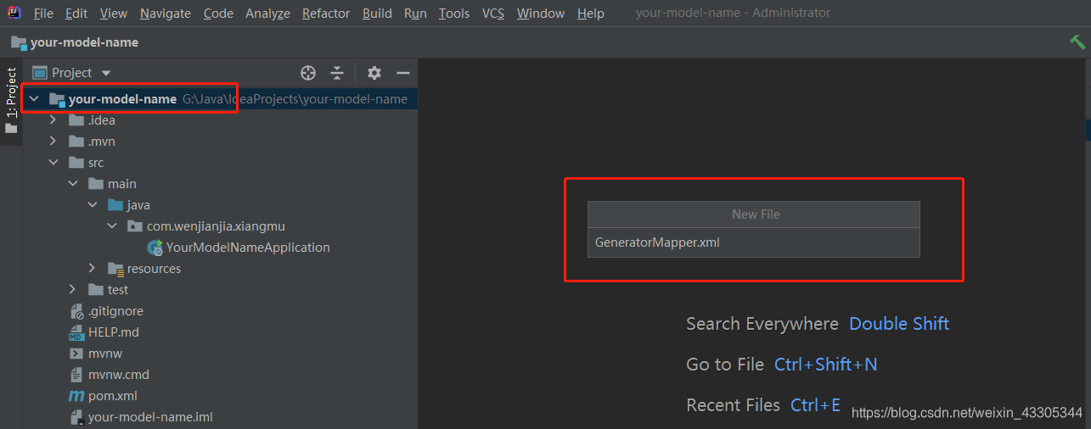Click the pom.xml Maven icon
Image resolution: width=1091 pixels, height=429 pixels.
point(76,396)
